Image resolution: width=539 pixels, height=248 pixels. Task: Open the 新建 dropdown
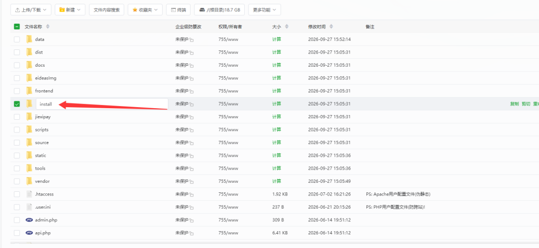click(70, 10)
